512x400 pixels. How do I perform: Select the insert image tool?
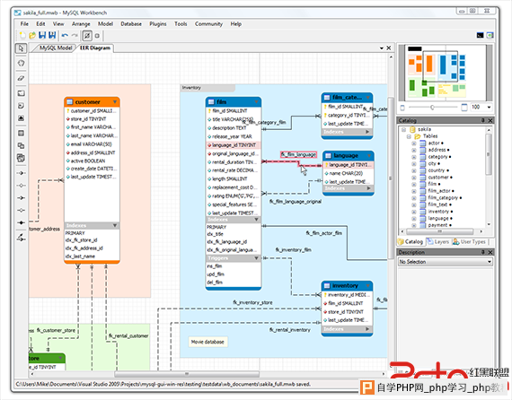(x=22, y=118)
